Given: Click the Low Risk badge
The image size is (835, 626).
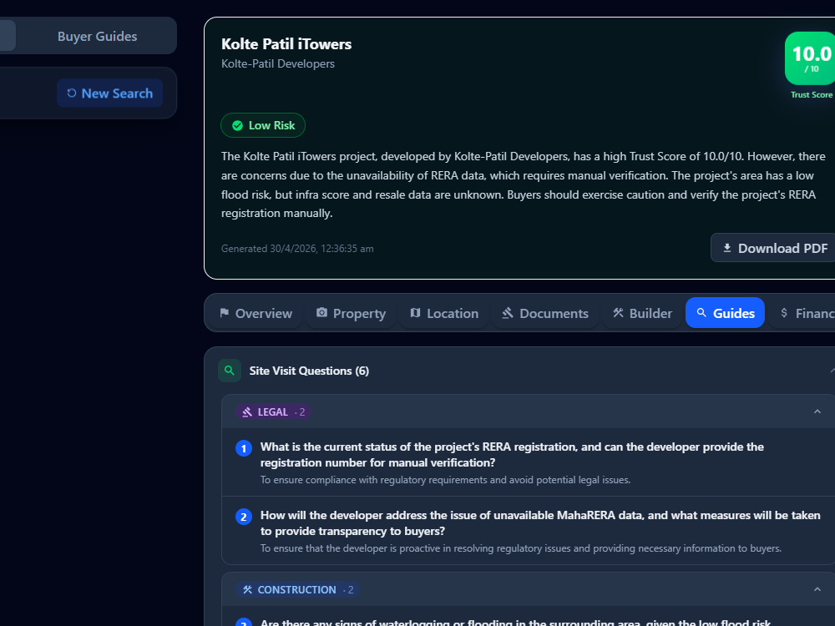Looking at the screenshot, I should click(x=263, y=126).
